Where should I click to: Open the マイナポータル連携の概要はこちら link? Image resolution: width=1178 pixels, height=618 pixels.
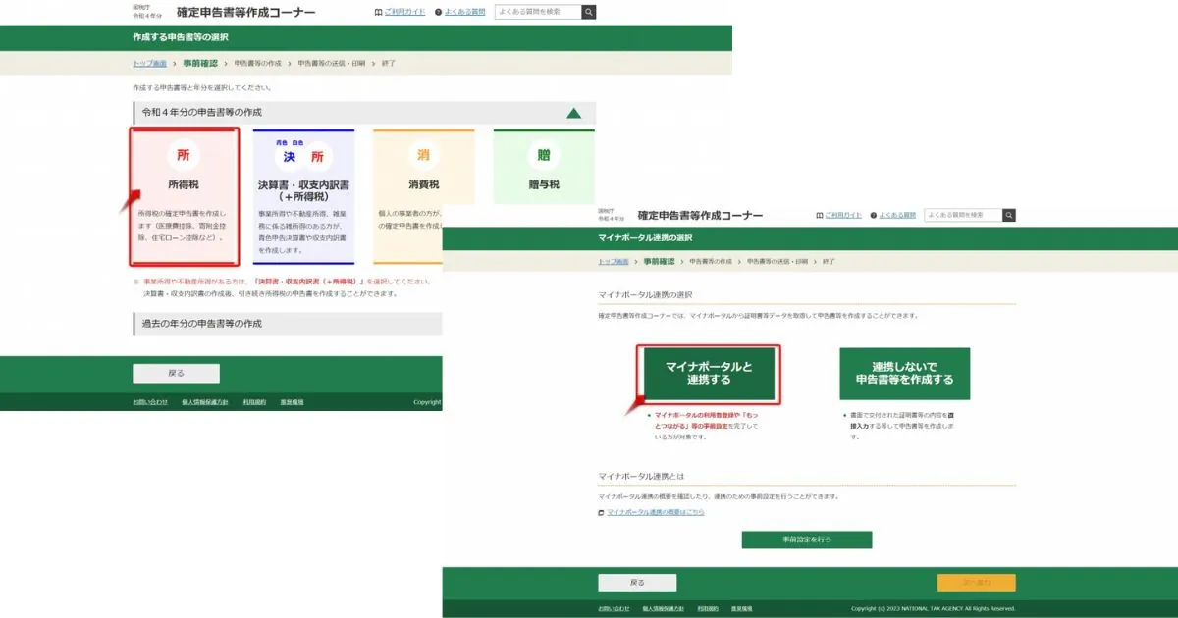(655, 512)
